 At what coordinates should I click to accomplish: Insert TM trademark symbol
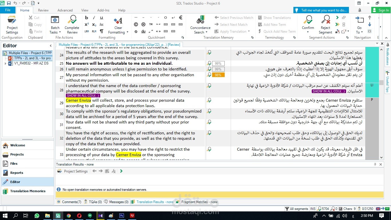151,24
